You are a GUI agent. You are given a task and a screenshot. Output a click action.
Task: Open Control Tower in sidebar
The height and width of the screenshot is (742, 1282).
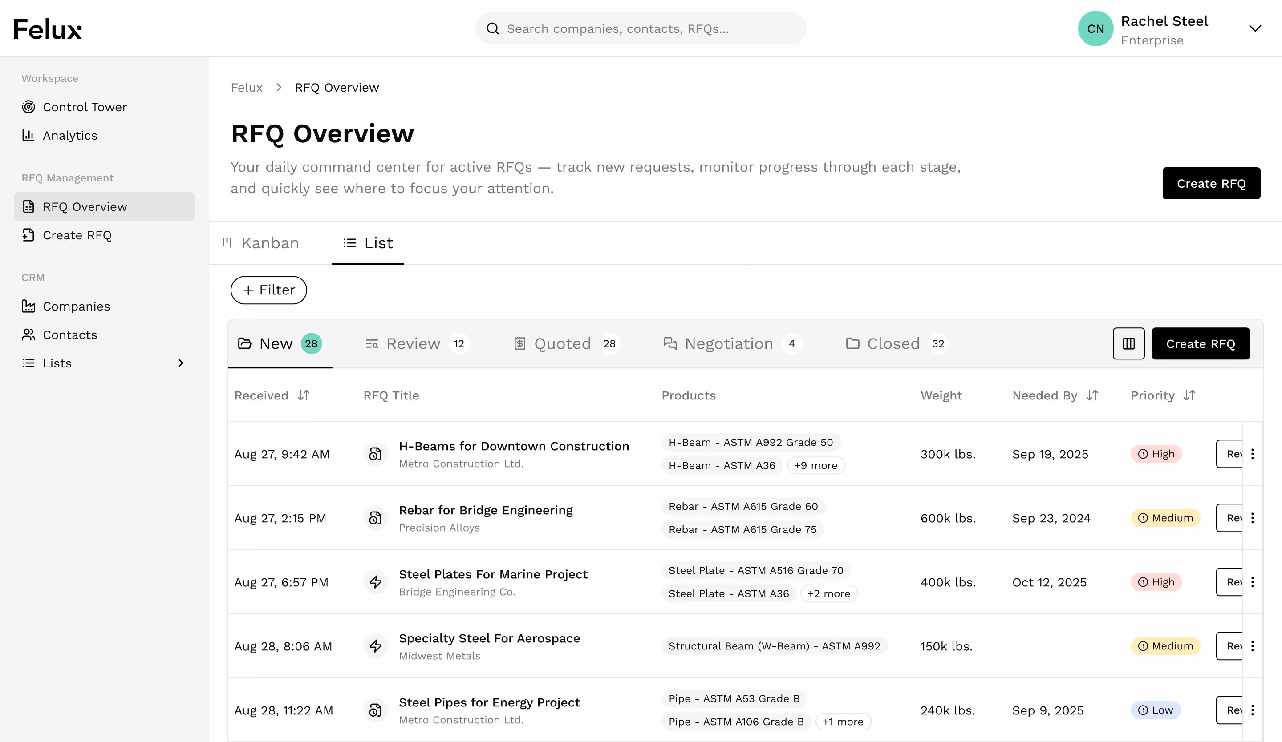click(85, 107)
